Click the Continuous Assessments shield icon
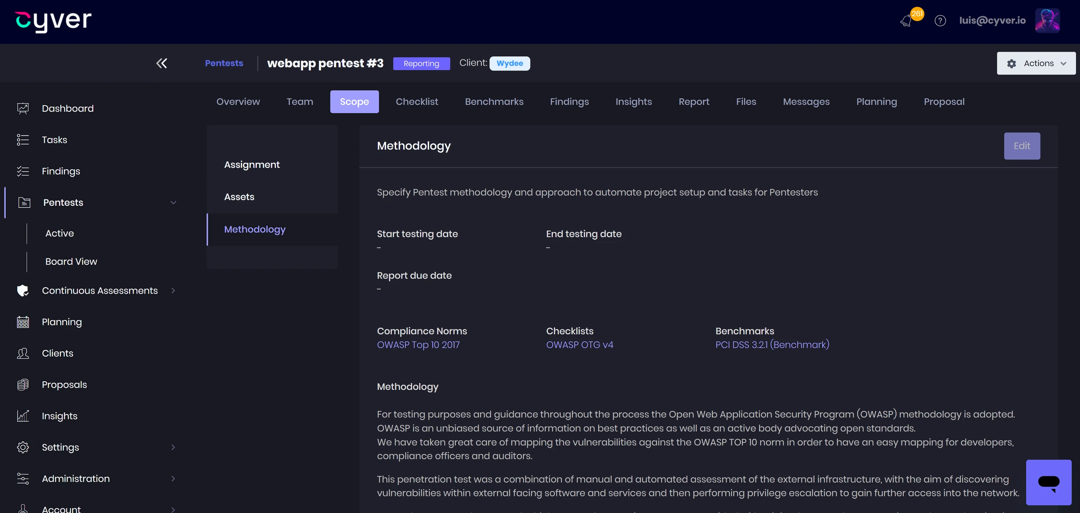 point(23,290)
